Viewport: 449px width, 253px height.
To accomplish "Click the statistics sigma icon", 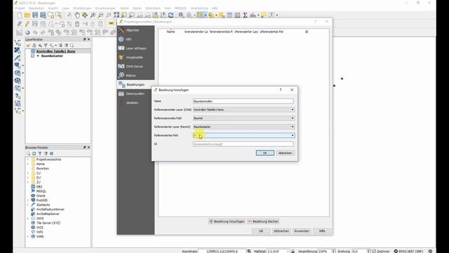I will (x=245, y=15).
